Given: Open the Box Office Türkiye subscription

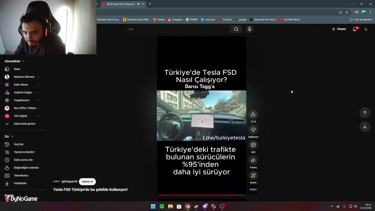Looking at the screenshot, I should coord(22,108).
